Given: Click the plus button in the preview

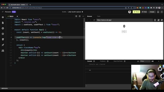Looking at the screenshot, I should 123,31.
